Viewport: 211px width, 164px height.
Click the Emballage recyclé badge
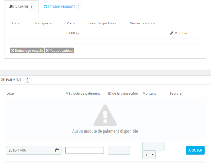(x=27, y=51)
